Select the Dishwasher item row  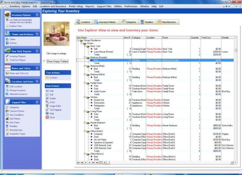155,103
